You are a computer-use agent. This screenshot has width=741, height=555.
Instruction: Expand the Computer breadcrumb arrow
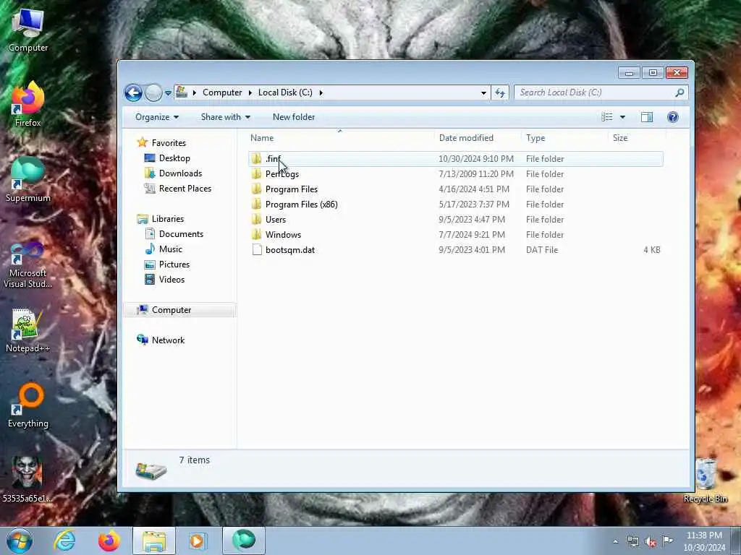[x=250, y=92]
